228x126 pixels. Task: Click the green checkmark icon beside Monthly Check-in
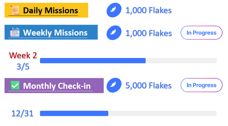point(15,86)
